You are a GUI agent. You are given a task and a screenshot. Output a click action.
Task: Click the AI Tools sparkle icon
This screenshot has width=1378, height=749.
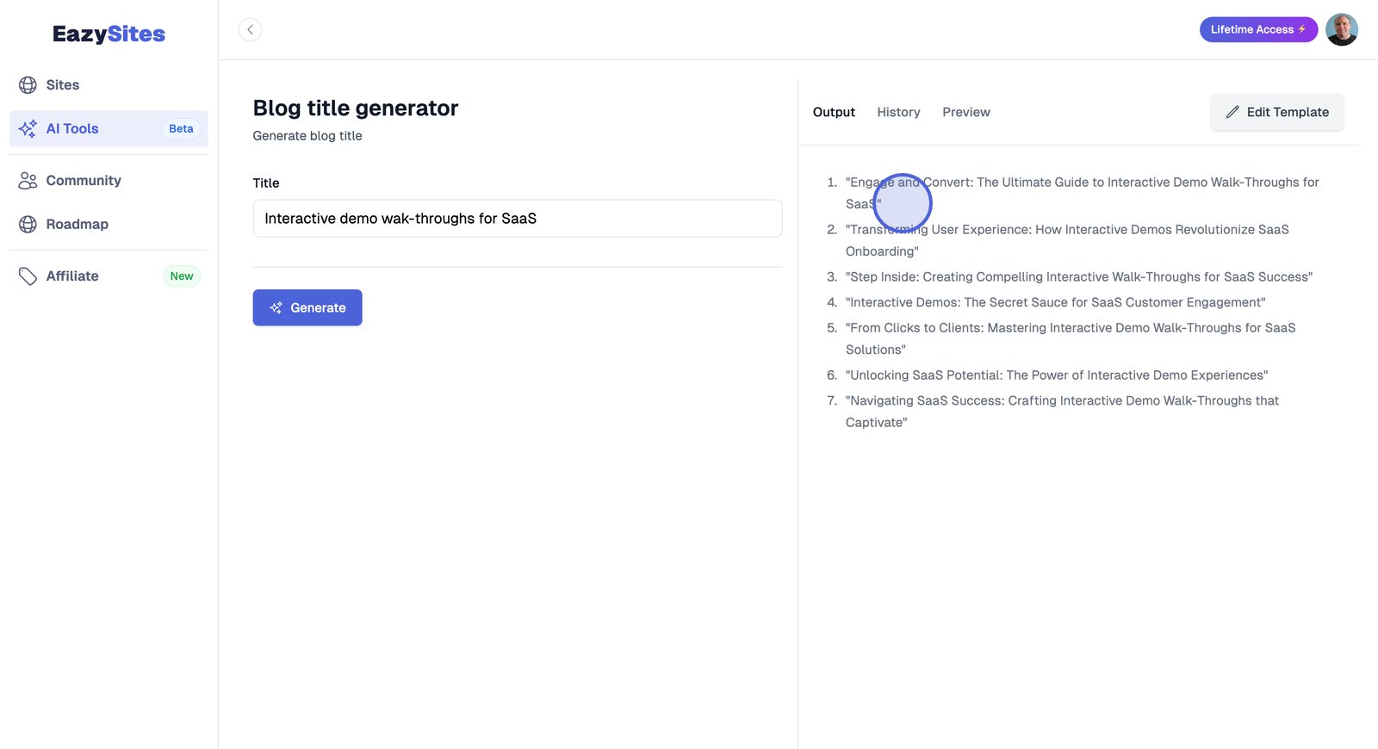click(28, 128)
